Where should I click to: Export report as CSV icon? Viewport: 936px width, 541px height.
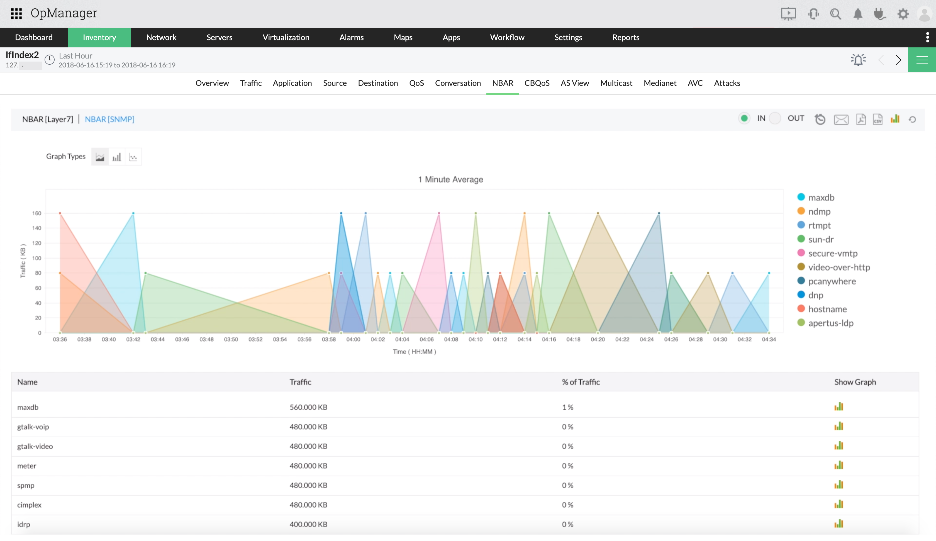877,119
